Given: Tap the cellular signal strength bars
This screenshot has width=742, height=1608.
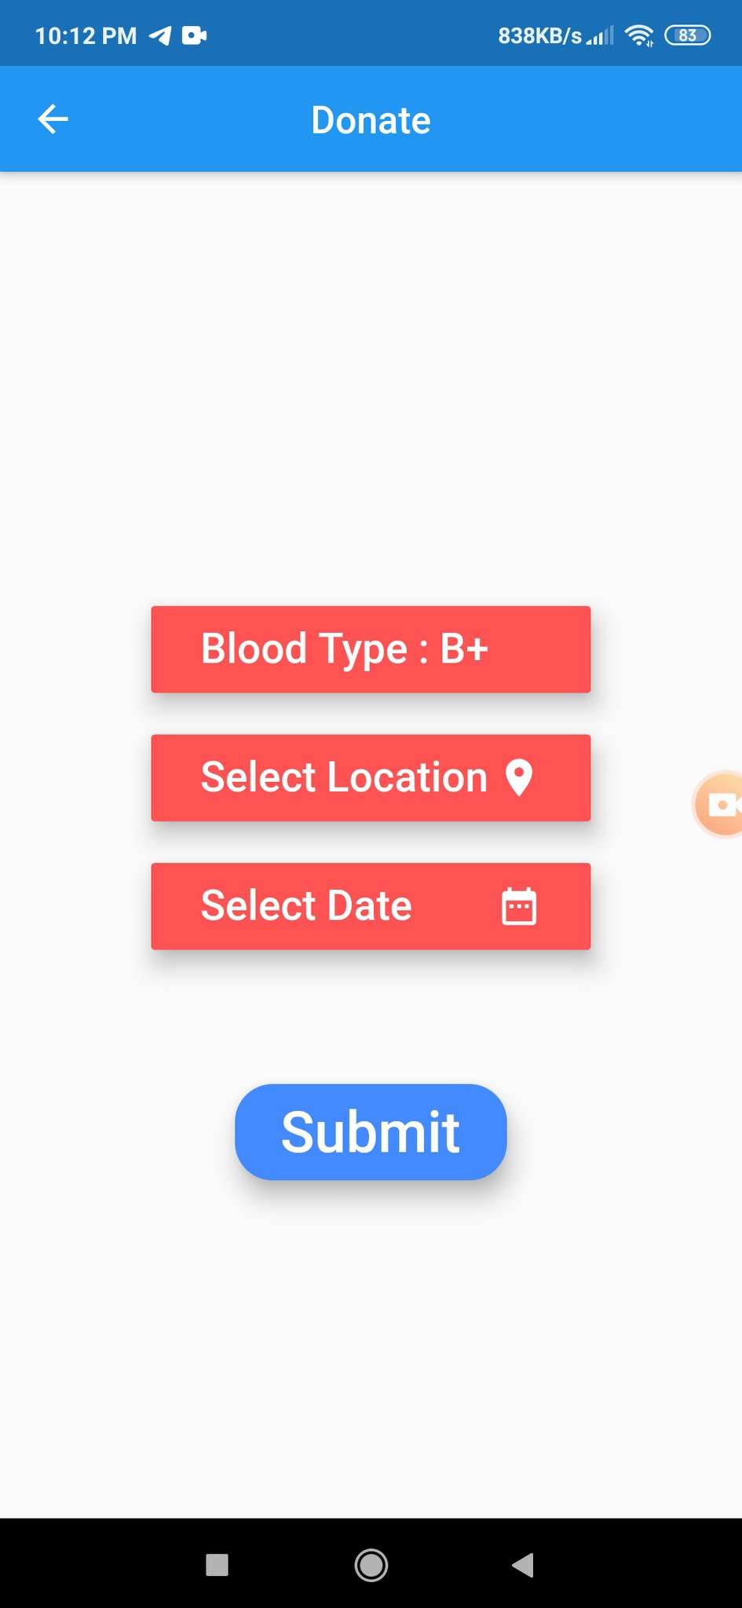Looking at the screenshot, I should (601, 36).
